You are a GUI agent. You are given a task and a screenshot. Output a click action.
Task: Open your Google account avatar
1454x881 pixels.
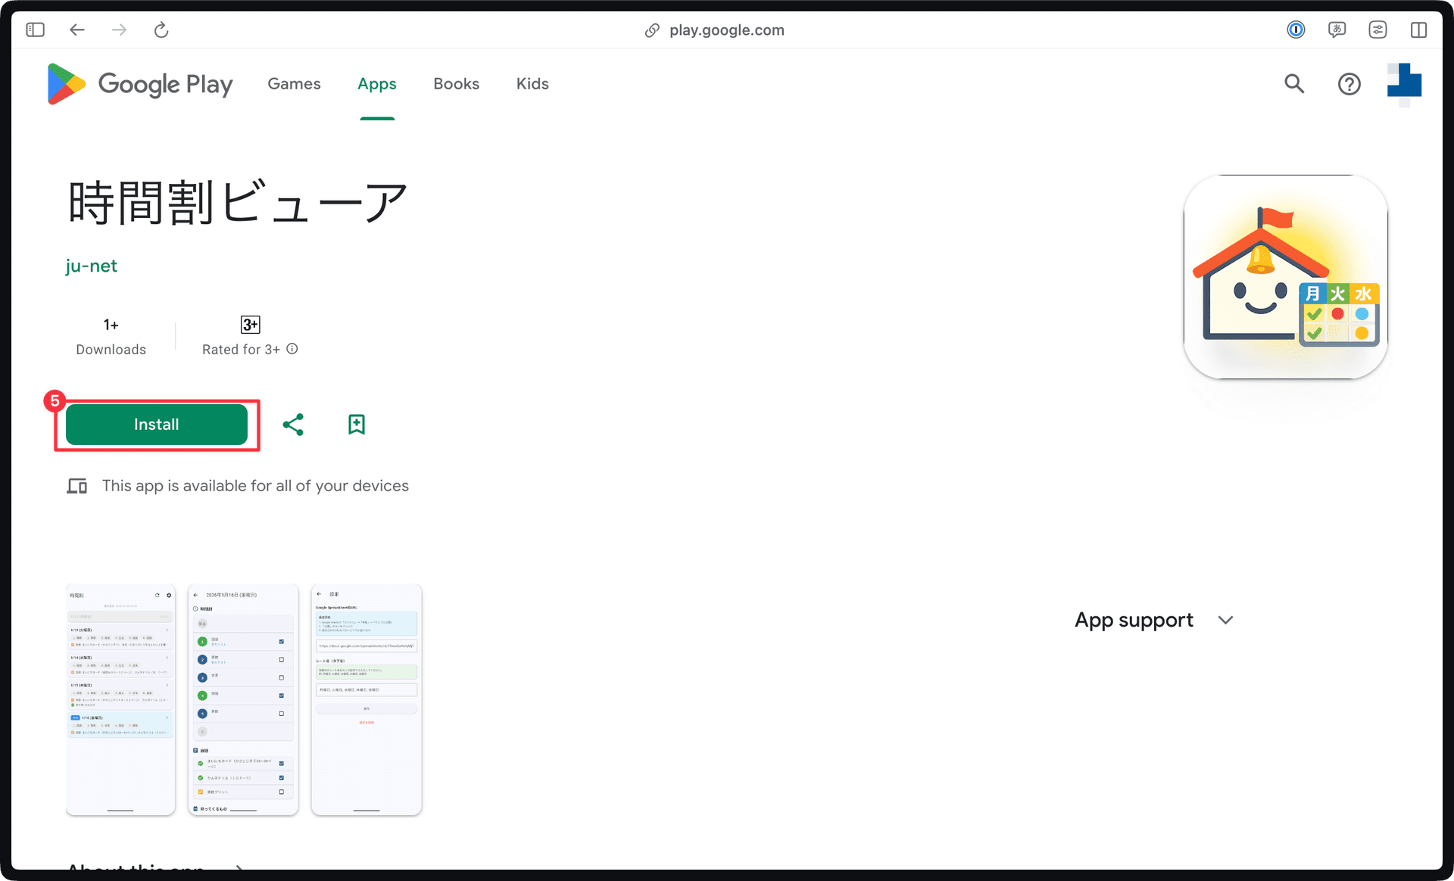[x=1404, y=84]
